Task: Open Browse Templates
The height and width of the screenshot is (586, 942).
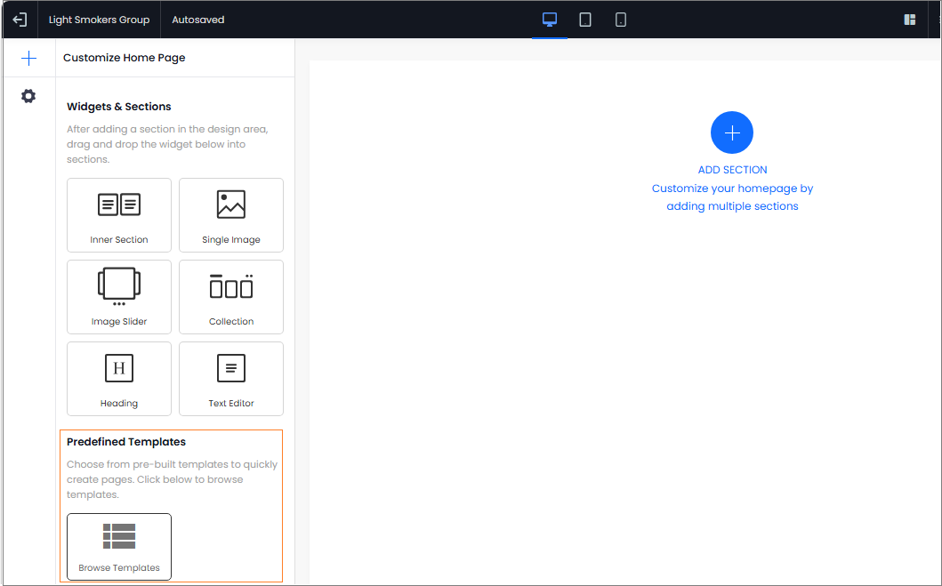Action: pos(119,546)
